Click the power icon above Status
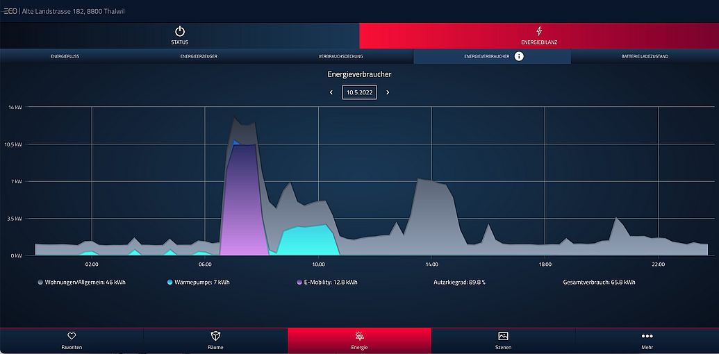Screen dimensions: 719x354 [x=180, y=31]
